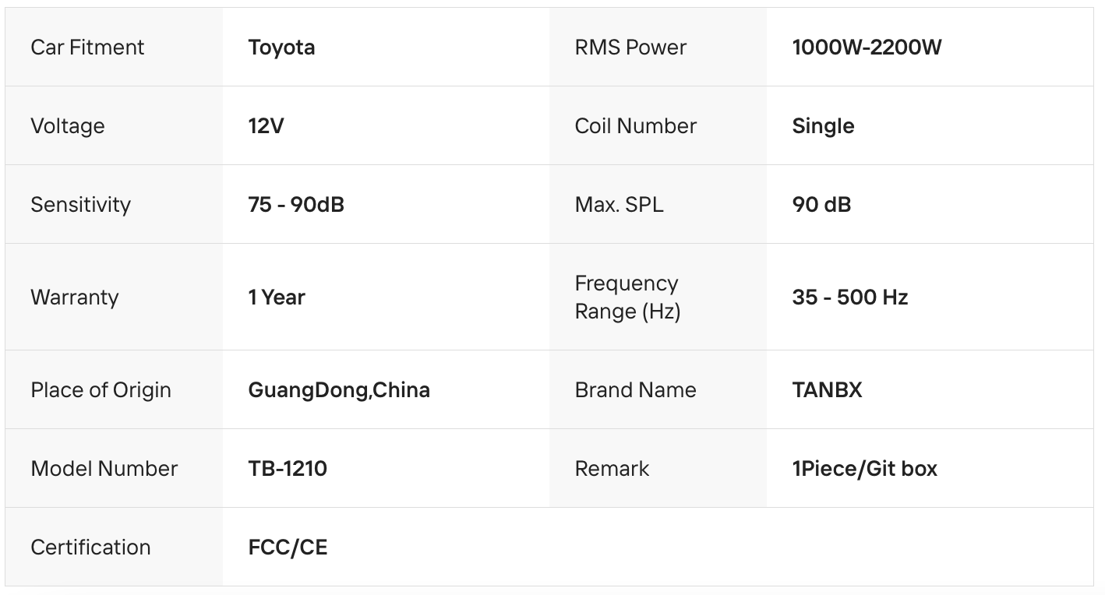
Task: Click the FCC/CE certification value
Action: click(x=288, y=547)
